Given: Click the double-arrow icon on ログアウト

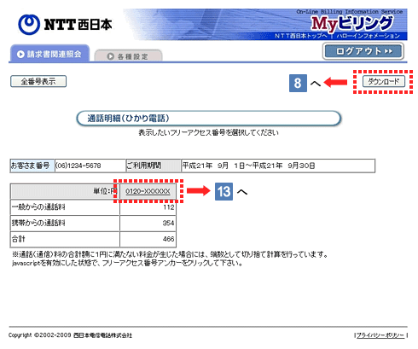Looking at the screenshot, I should [388, 51].
